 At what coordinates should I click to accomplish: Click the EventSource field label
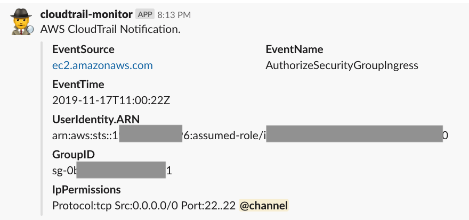point(83,49)
